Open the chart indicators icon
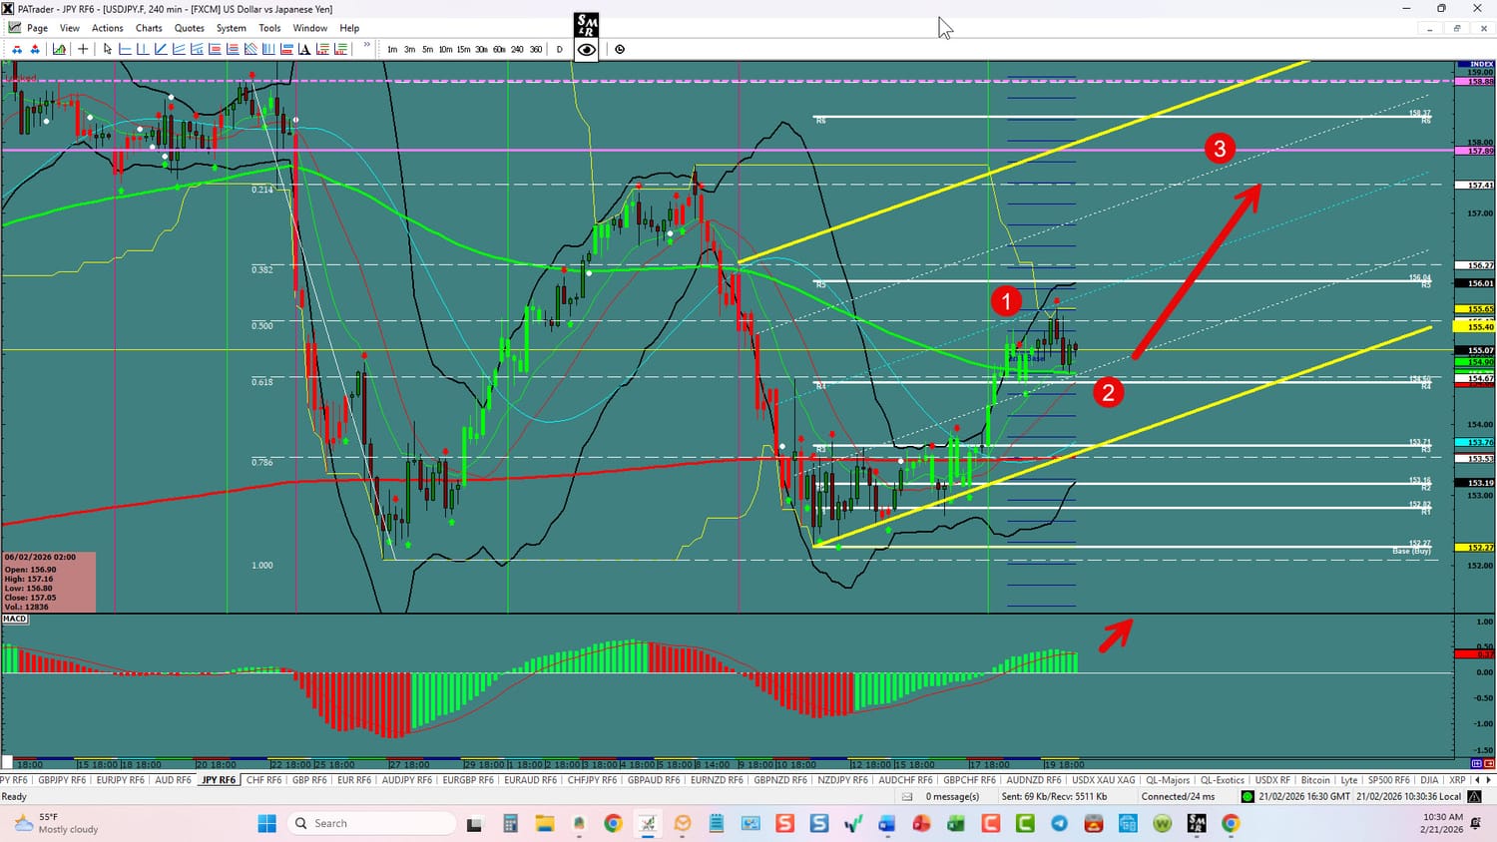This screenshot has height=842, width=1497. pyautogui.click(x=60, y=49)
